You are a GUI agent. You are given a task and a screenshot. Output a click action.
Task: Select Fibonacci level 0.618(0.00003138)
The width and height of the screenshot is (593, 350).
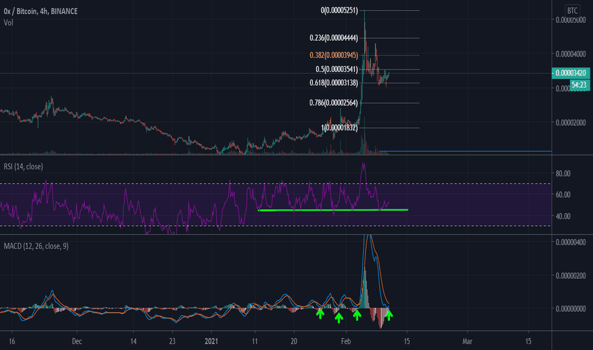click(333, 83)
